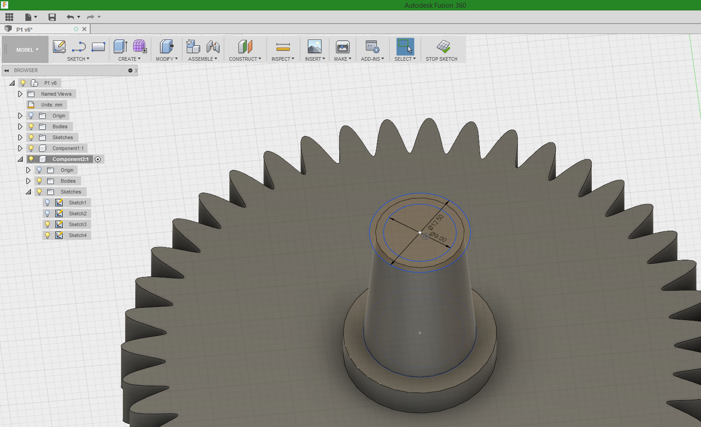Close the P1 v6* document tab
The image size is (701, 427).
(x=84, y=29)
